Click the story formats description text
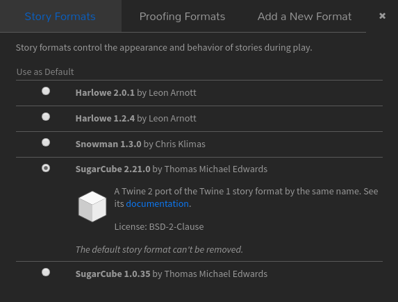Viewport: 398px width, 302px height. click(x=164, y=48)
